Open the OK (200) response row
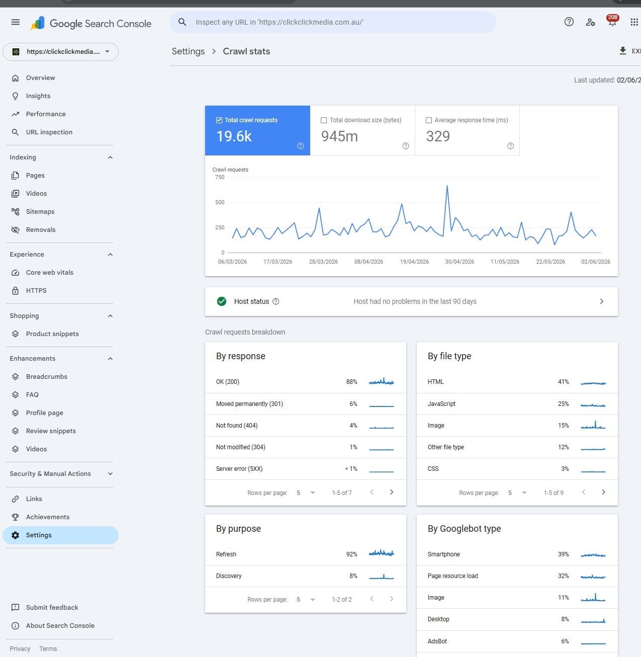The width and height of the screenshot is (641, 657). click(305, 382)
